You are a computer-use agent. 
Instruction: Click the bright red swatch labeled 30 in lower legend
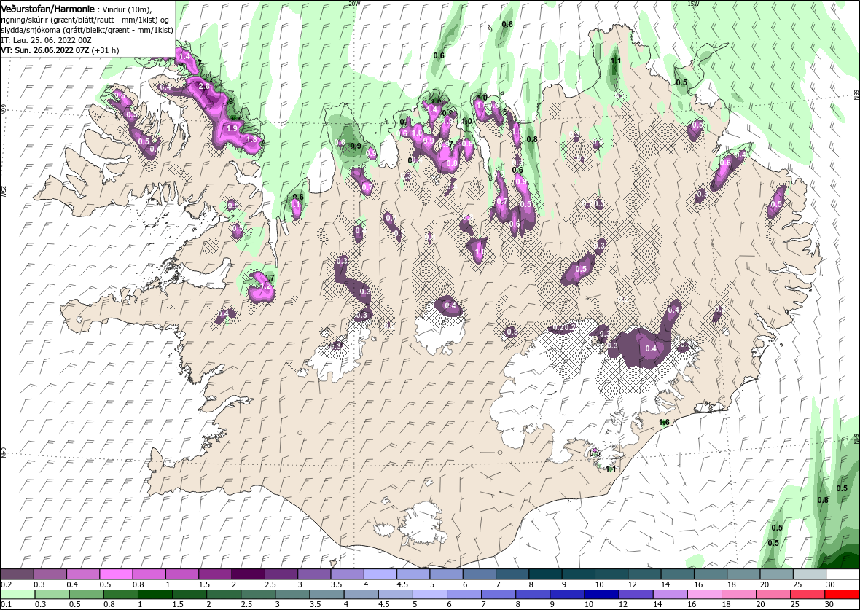(842, 595)
